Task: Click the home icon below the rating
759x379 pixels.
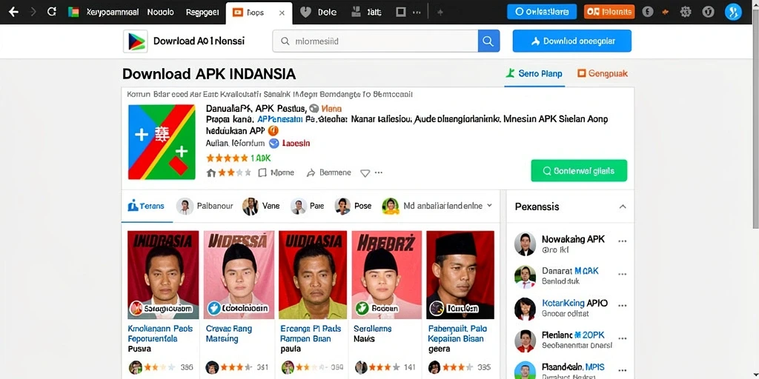Action: pyautogui.click(x=211, y=172)
